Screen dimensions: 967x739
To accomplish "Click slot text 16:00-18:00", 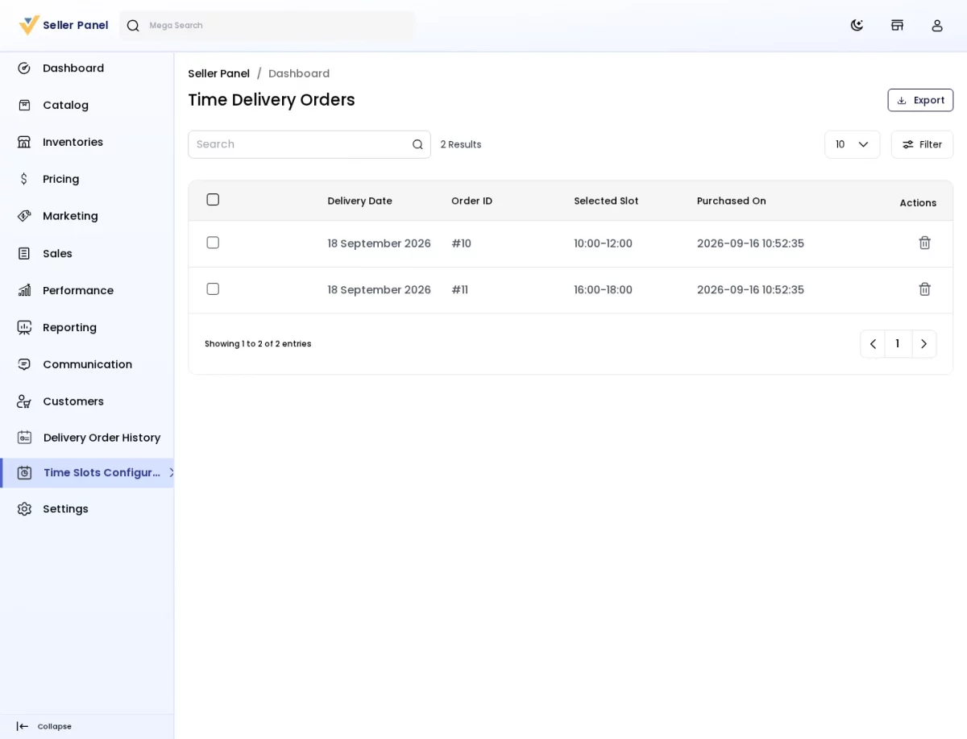I will [603, 290].
